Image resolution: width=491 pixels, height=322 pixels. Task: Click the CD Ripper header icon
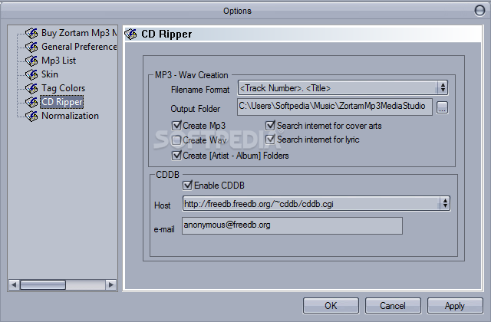tap(131, 34)
